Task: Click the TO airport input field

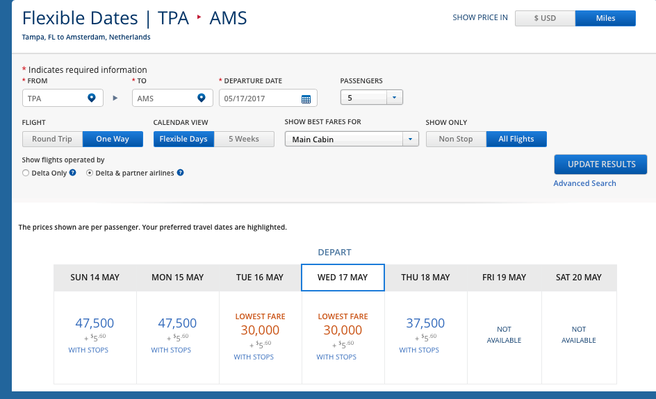Action: point(172,98)
